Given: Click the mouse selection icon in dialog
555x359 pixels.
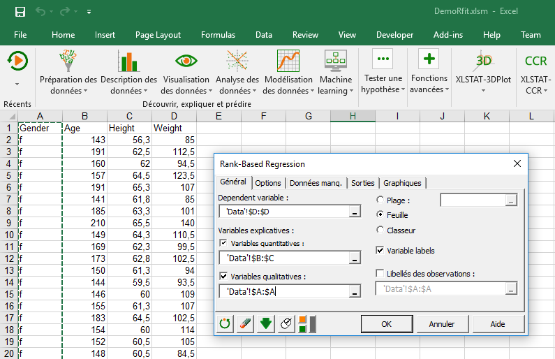Looking at the screenshot, I should pyautogui.click(x=285, y=324).
